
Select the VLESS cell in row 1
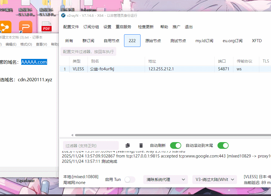pyautogui.click(x=78, y=69)
